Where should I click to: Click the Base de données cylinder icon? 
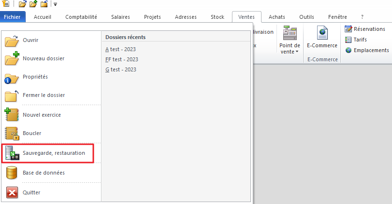click(x=12, y=172)
